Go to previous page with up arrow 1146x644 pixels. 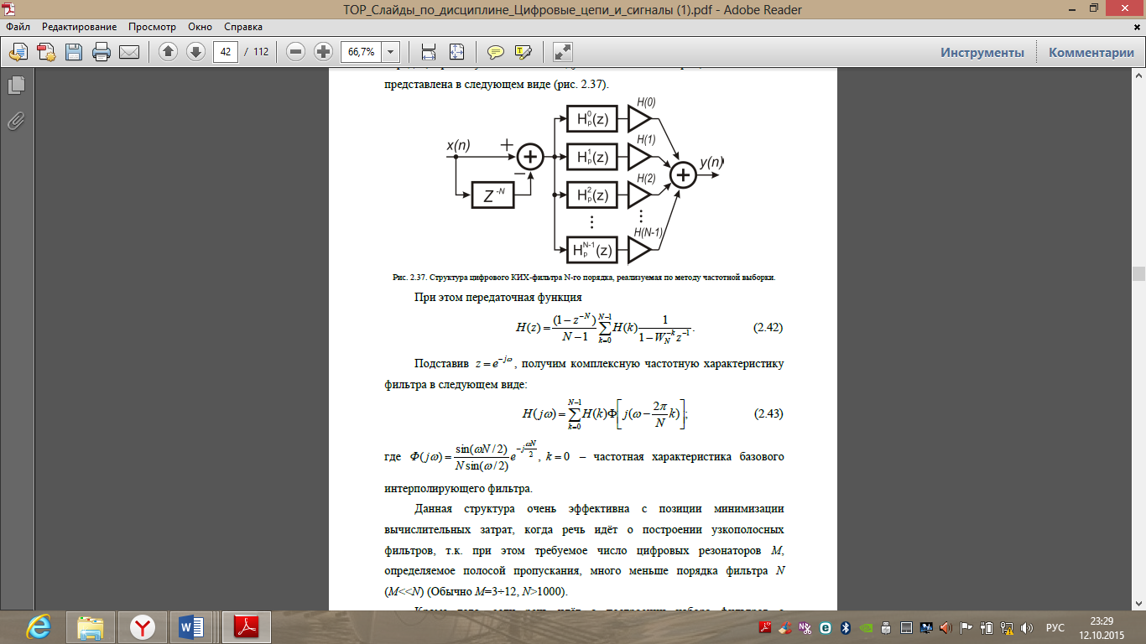tap(168, 52)
